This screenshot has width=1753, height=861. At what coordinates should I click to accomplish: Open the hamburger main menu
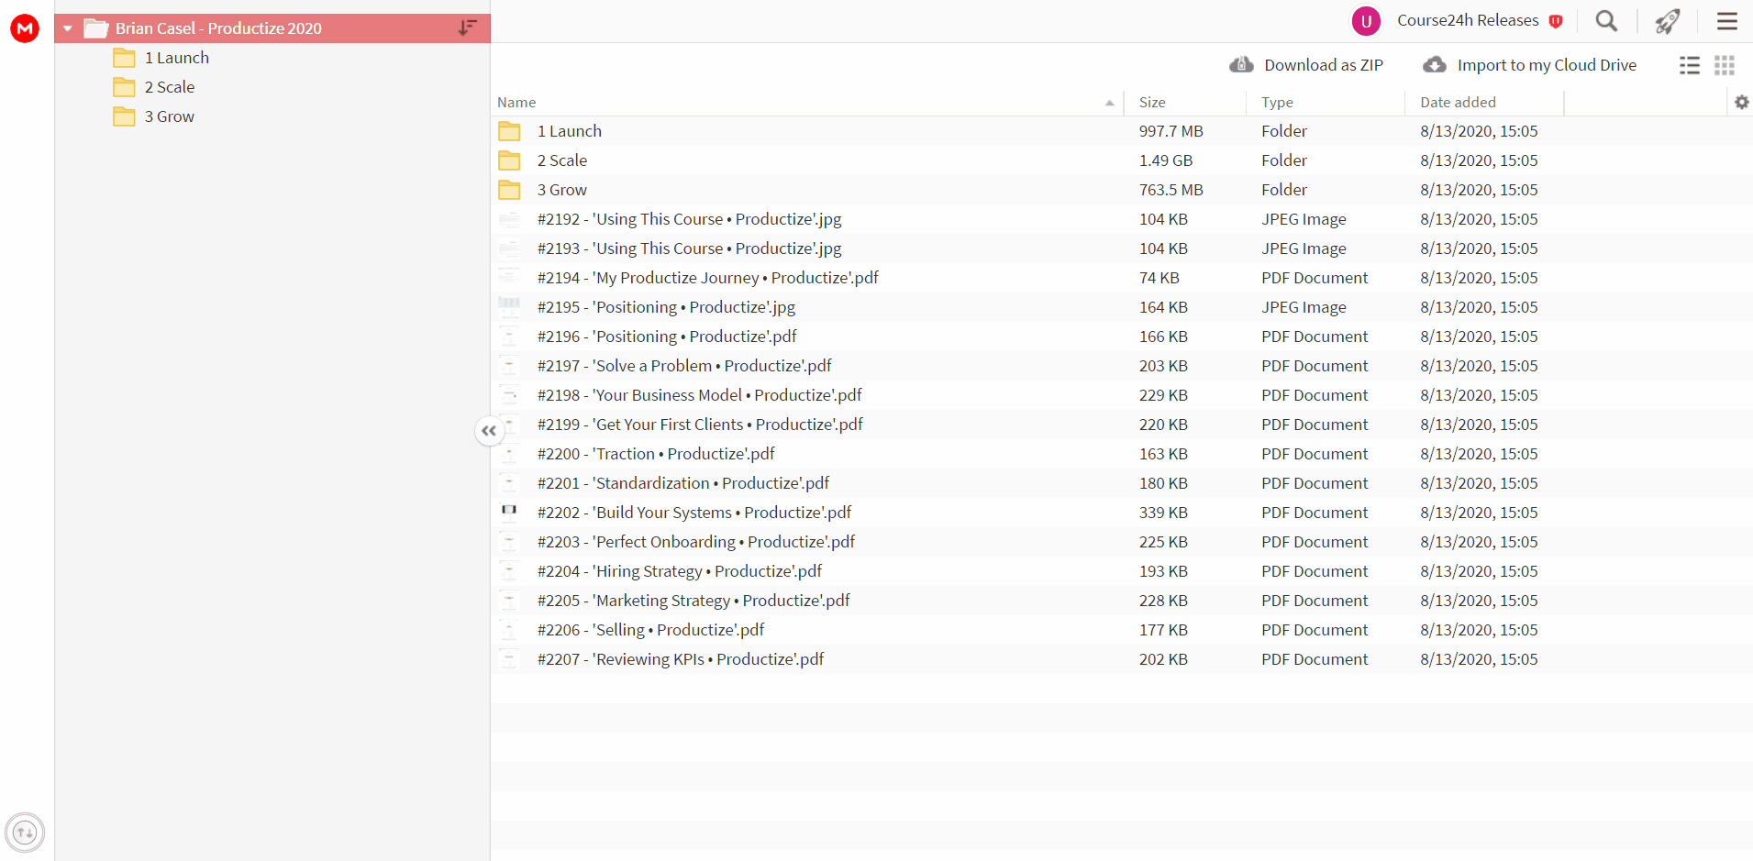coord(1727,21)
